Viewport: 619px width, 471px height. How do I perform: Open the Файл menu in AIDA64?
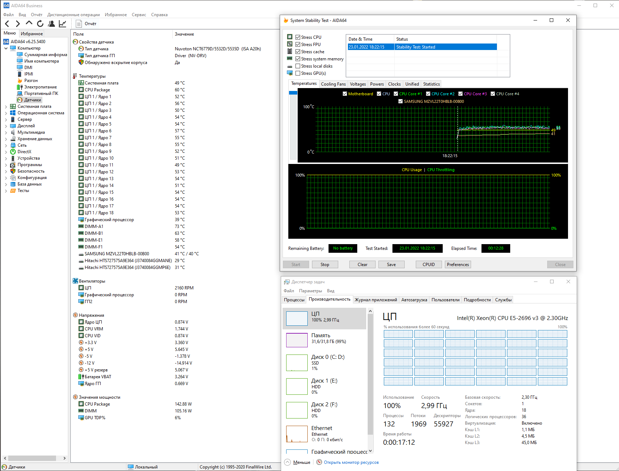pyautogui.click(x=9, y=15)
